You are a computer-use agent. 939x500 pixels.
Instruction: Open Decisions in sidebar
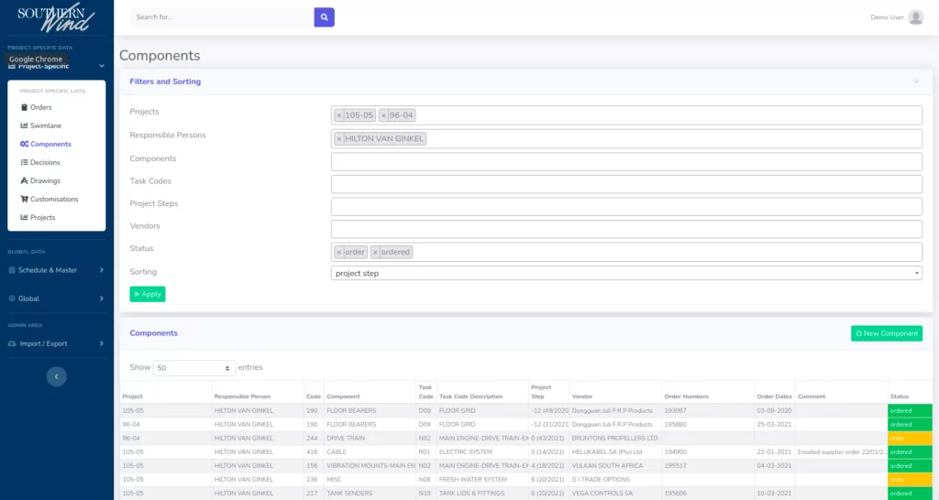(40, 163)
